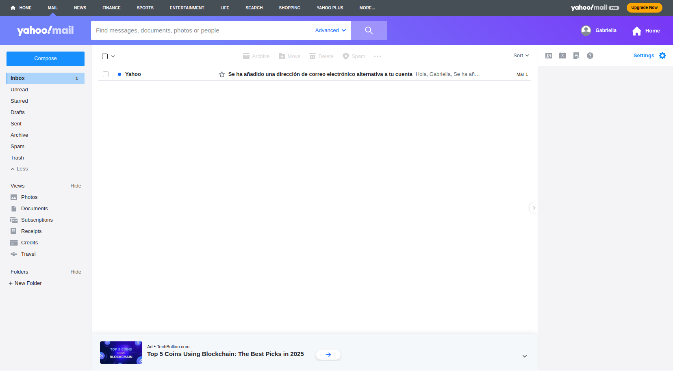Open the Advanced search dropdown

pyautogui.click(x=330, y=30)
